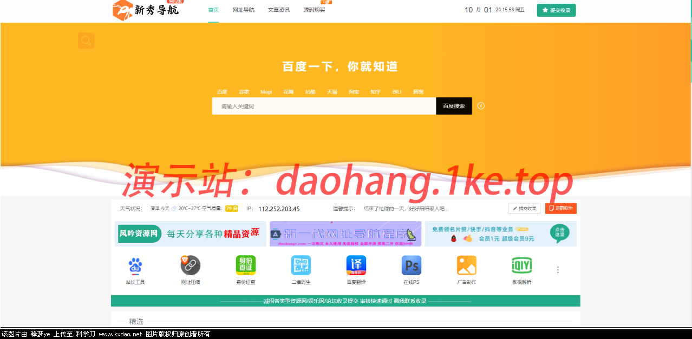Select the 知乎 search tab

[x=375, y=91]
